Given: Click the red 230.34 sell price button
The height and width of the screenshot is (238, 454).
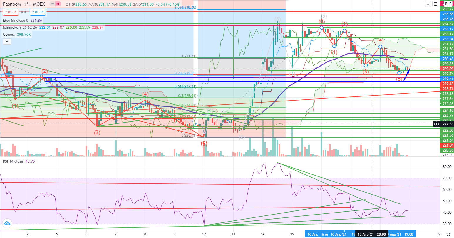Looking at the screenshot, I should click(x=10, y=12).
